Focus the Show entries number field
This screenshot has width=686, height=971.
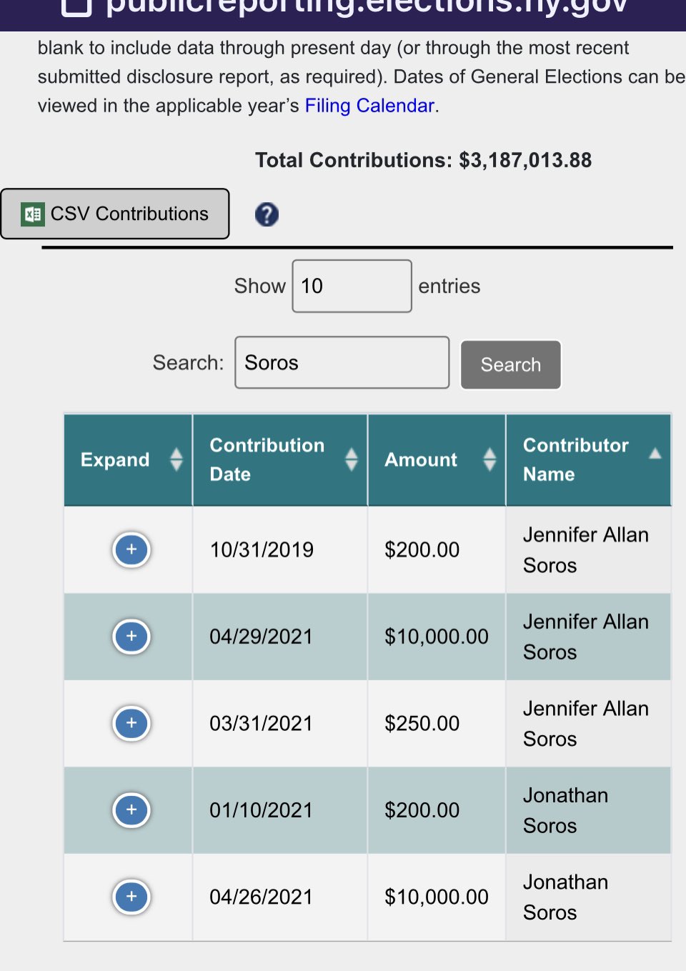point(352,286)
